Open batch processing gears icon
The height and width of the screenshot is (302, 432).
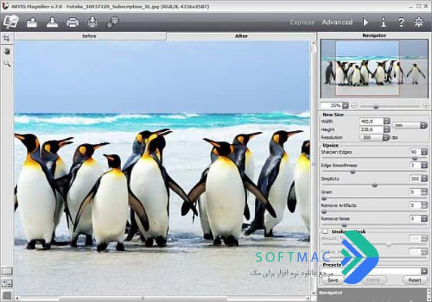click(x=113, y=22)
